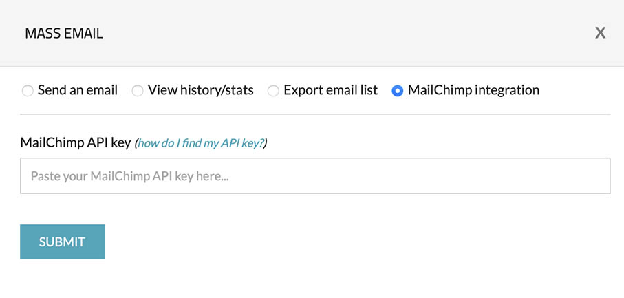
Task: Click the "MailChimp integration" label text
Action: click(473, 90)
